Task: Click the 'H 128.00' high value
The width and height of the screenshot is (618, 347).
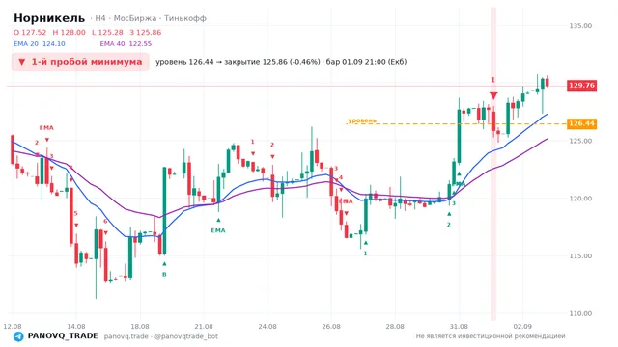Action: (x=69, y=32)
